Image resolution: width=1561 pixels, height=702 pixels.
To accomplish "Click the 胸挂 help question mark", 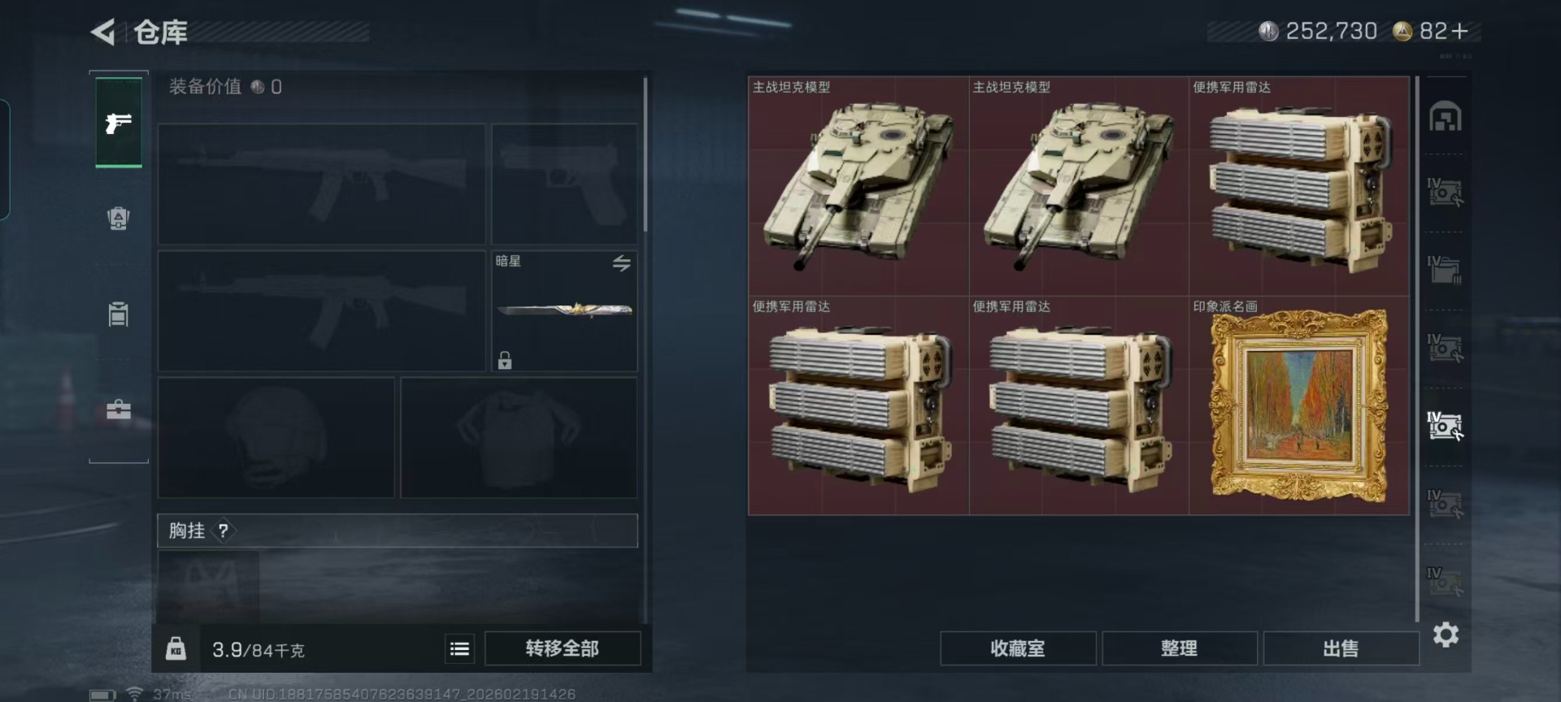I will pos(223,531).
